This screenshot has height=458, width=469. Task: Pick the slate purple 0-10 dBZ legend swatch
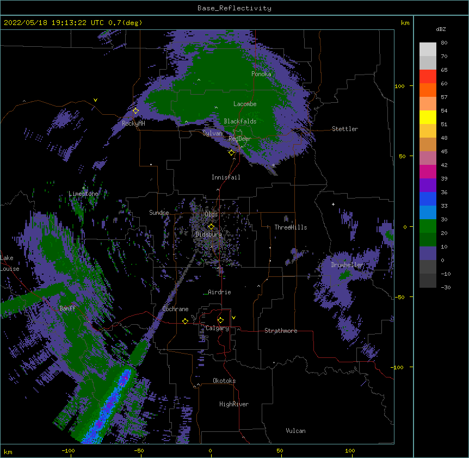click(x=428, y=253)
